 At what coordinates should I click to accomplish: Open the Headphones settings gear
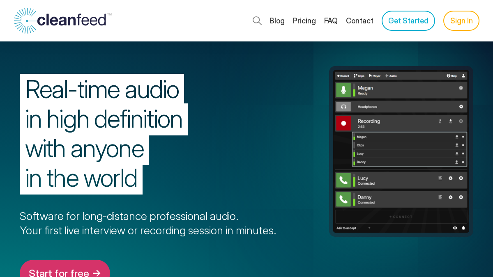[461, 107]
